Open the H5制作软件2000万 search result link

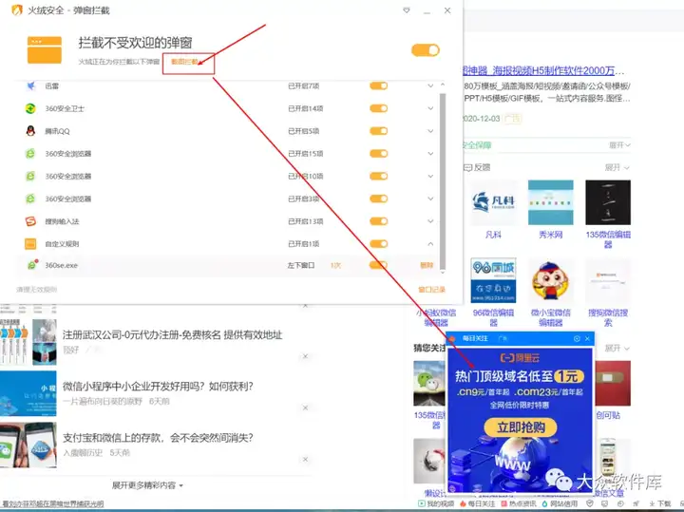[543, 70]
